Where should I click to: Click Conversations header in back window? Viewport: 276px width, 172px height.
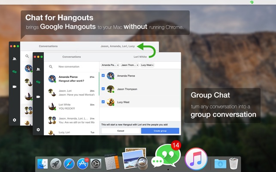click(x=48, y=46)
